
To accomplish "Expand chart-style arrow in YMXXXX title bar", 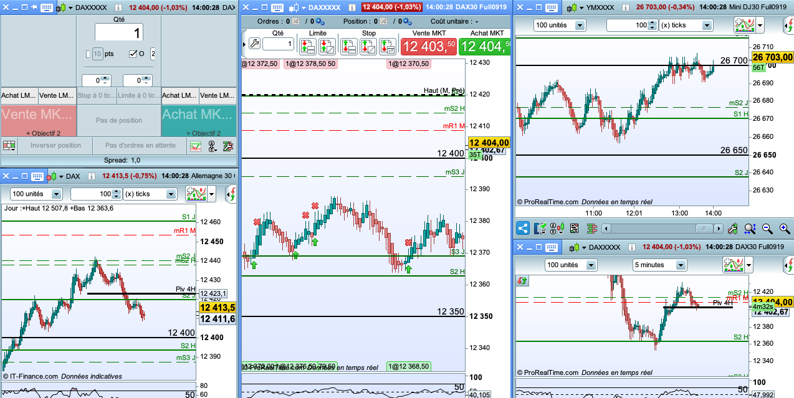I will coord(580,7).
